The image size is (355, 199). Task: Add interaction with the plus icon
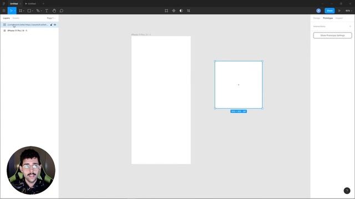coord(350,27)
